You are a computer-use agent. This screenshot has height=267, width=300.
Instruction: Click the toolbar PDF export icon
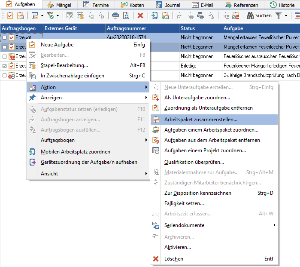pyautogui.click(x=236, y=15)
